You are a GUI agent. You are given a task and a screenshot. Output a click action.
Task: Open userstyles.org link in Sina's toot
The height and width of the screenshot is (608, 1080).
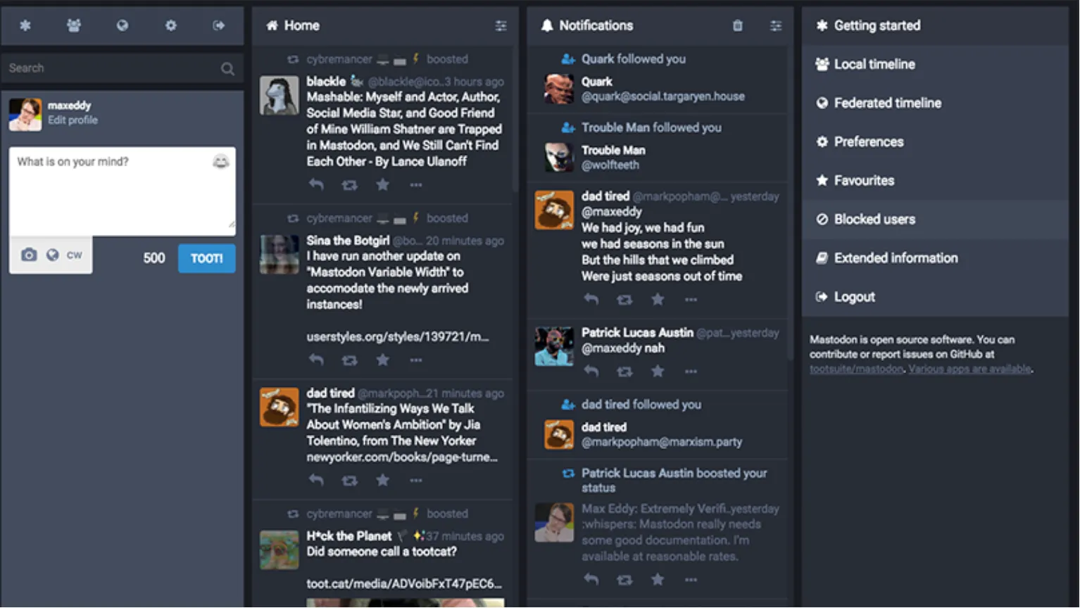[398, 337]
